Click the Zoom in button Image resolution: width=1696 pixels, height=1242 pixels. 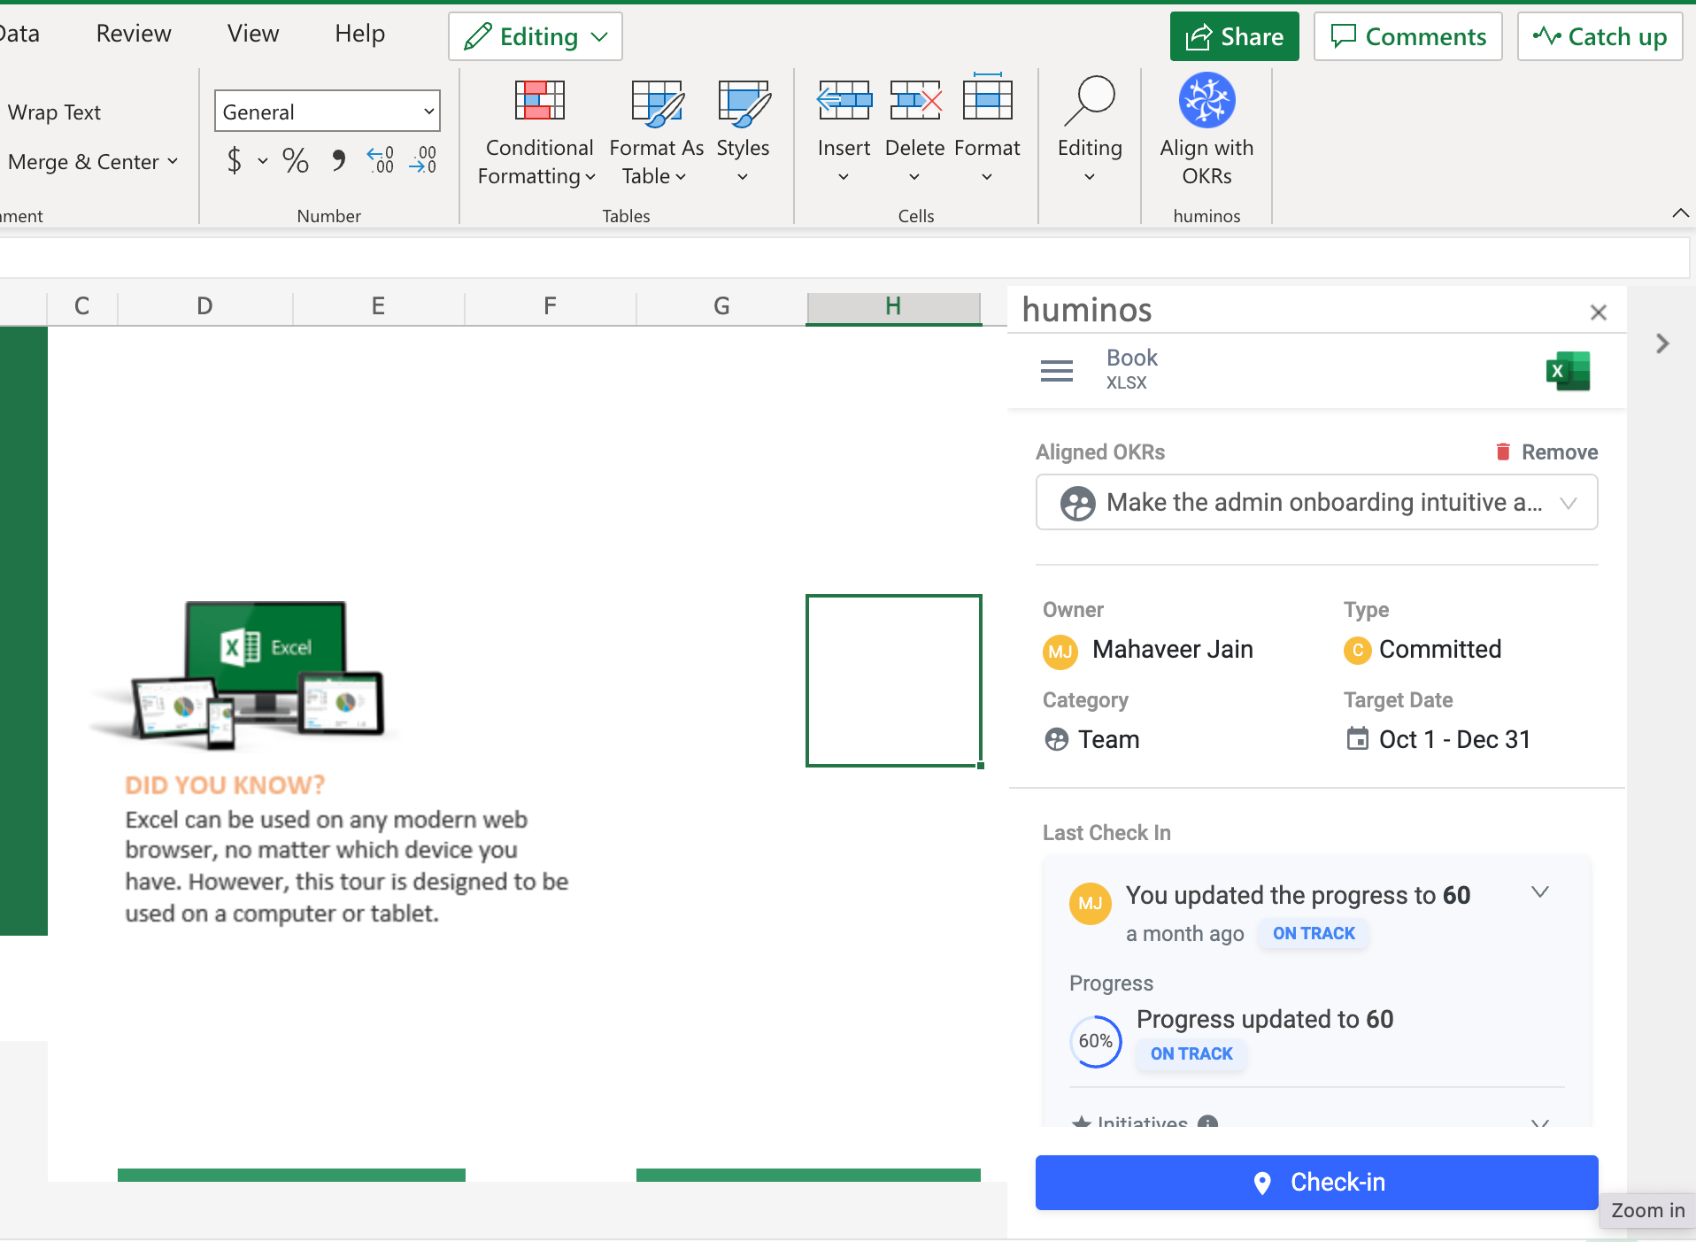(x=1647, y=1210)
